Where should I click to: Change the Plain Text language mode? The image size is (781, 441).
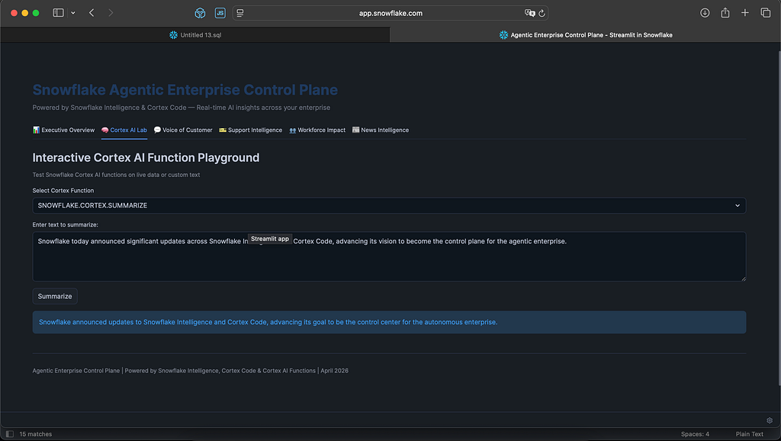point(749,434)
